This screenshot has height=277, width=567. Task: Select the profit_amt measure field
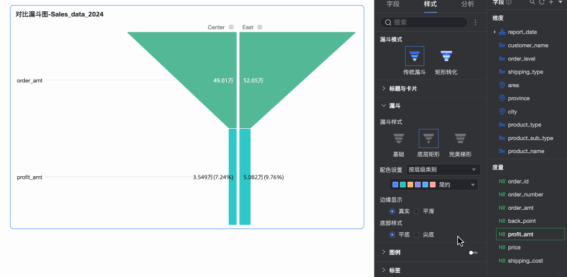pos(530,234)
